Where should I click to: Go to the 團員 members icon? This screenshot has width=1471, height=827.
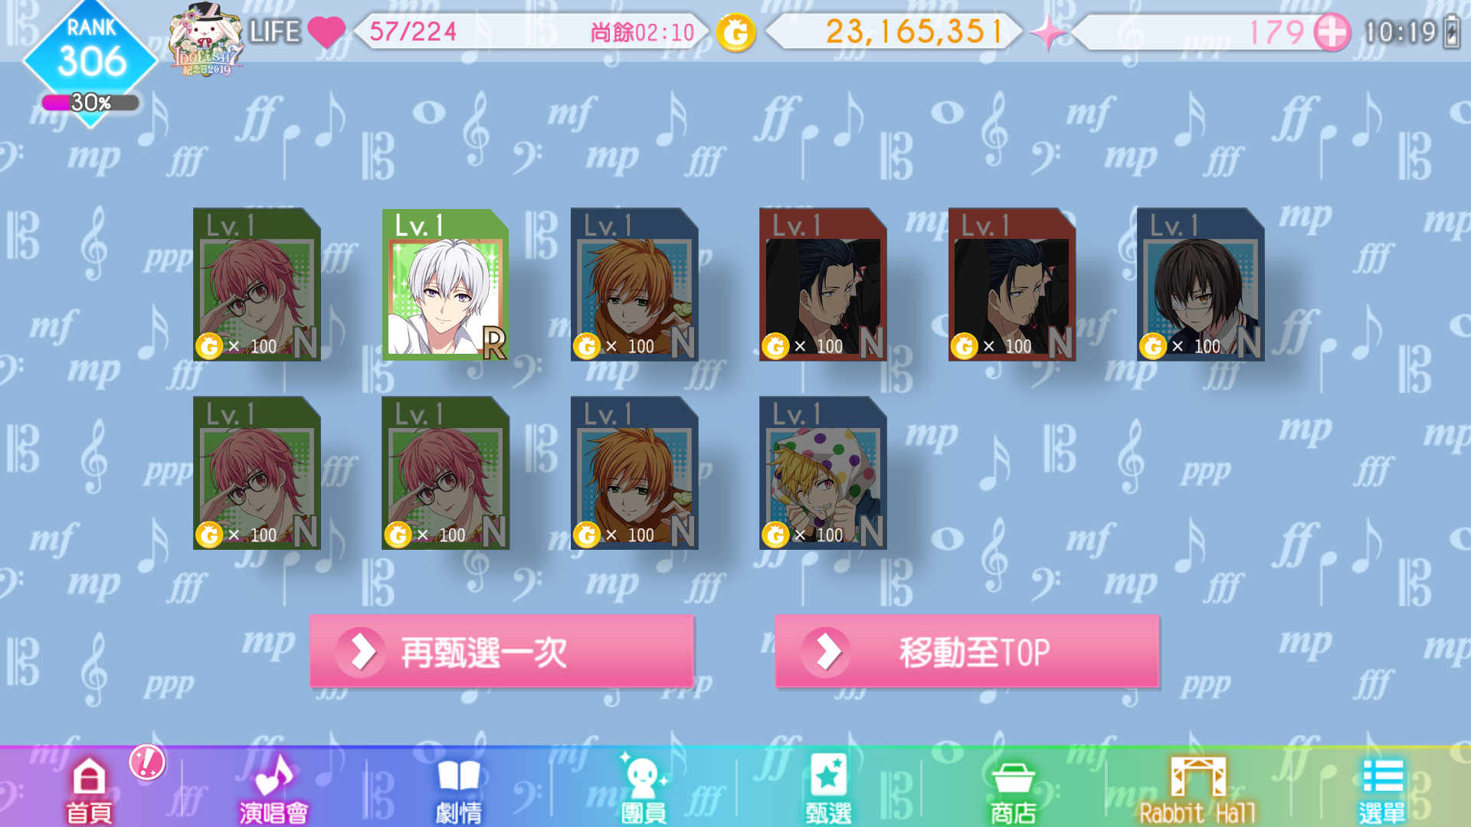pos(644,789)
